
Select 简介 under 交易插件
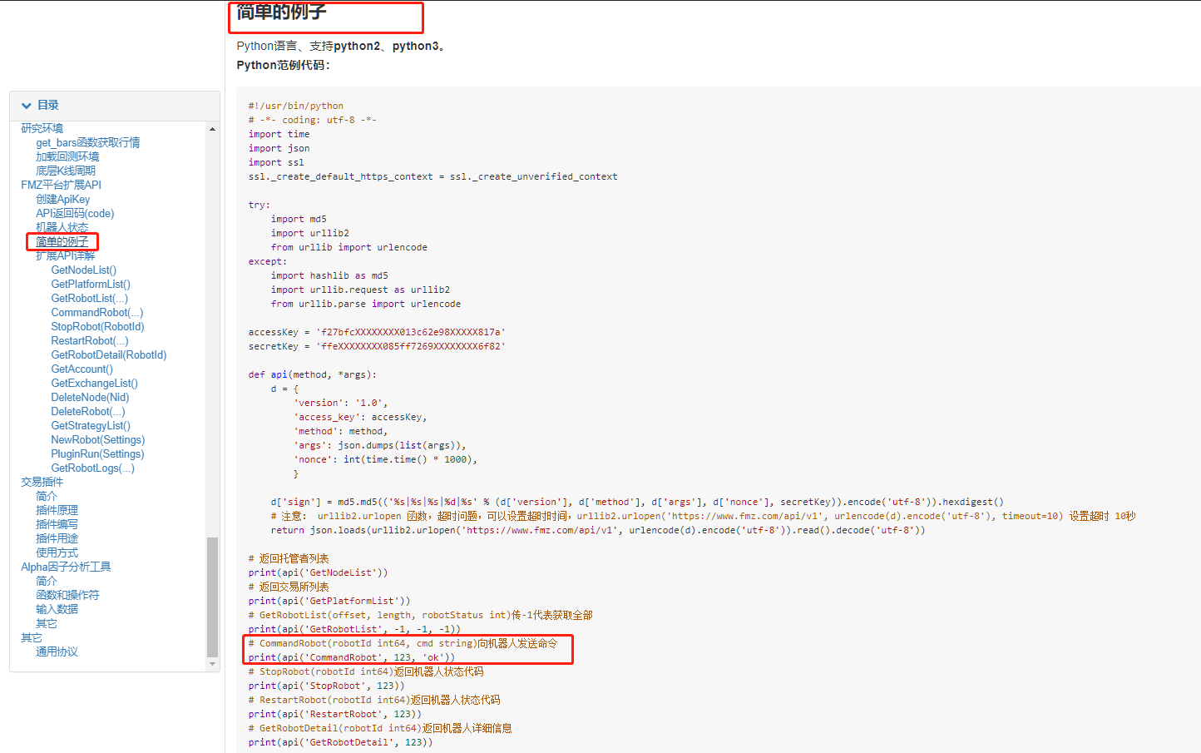[47, 496]
